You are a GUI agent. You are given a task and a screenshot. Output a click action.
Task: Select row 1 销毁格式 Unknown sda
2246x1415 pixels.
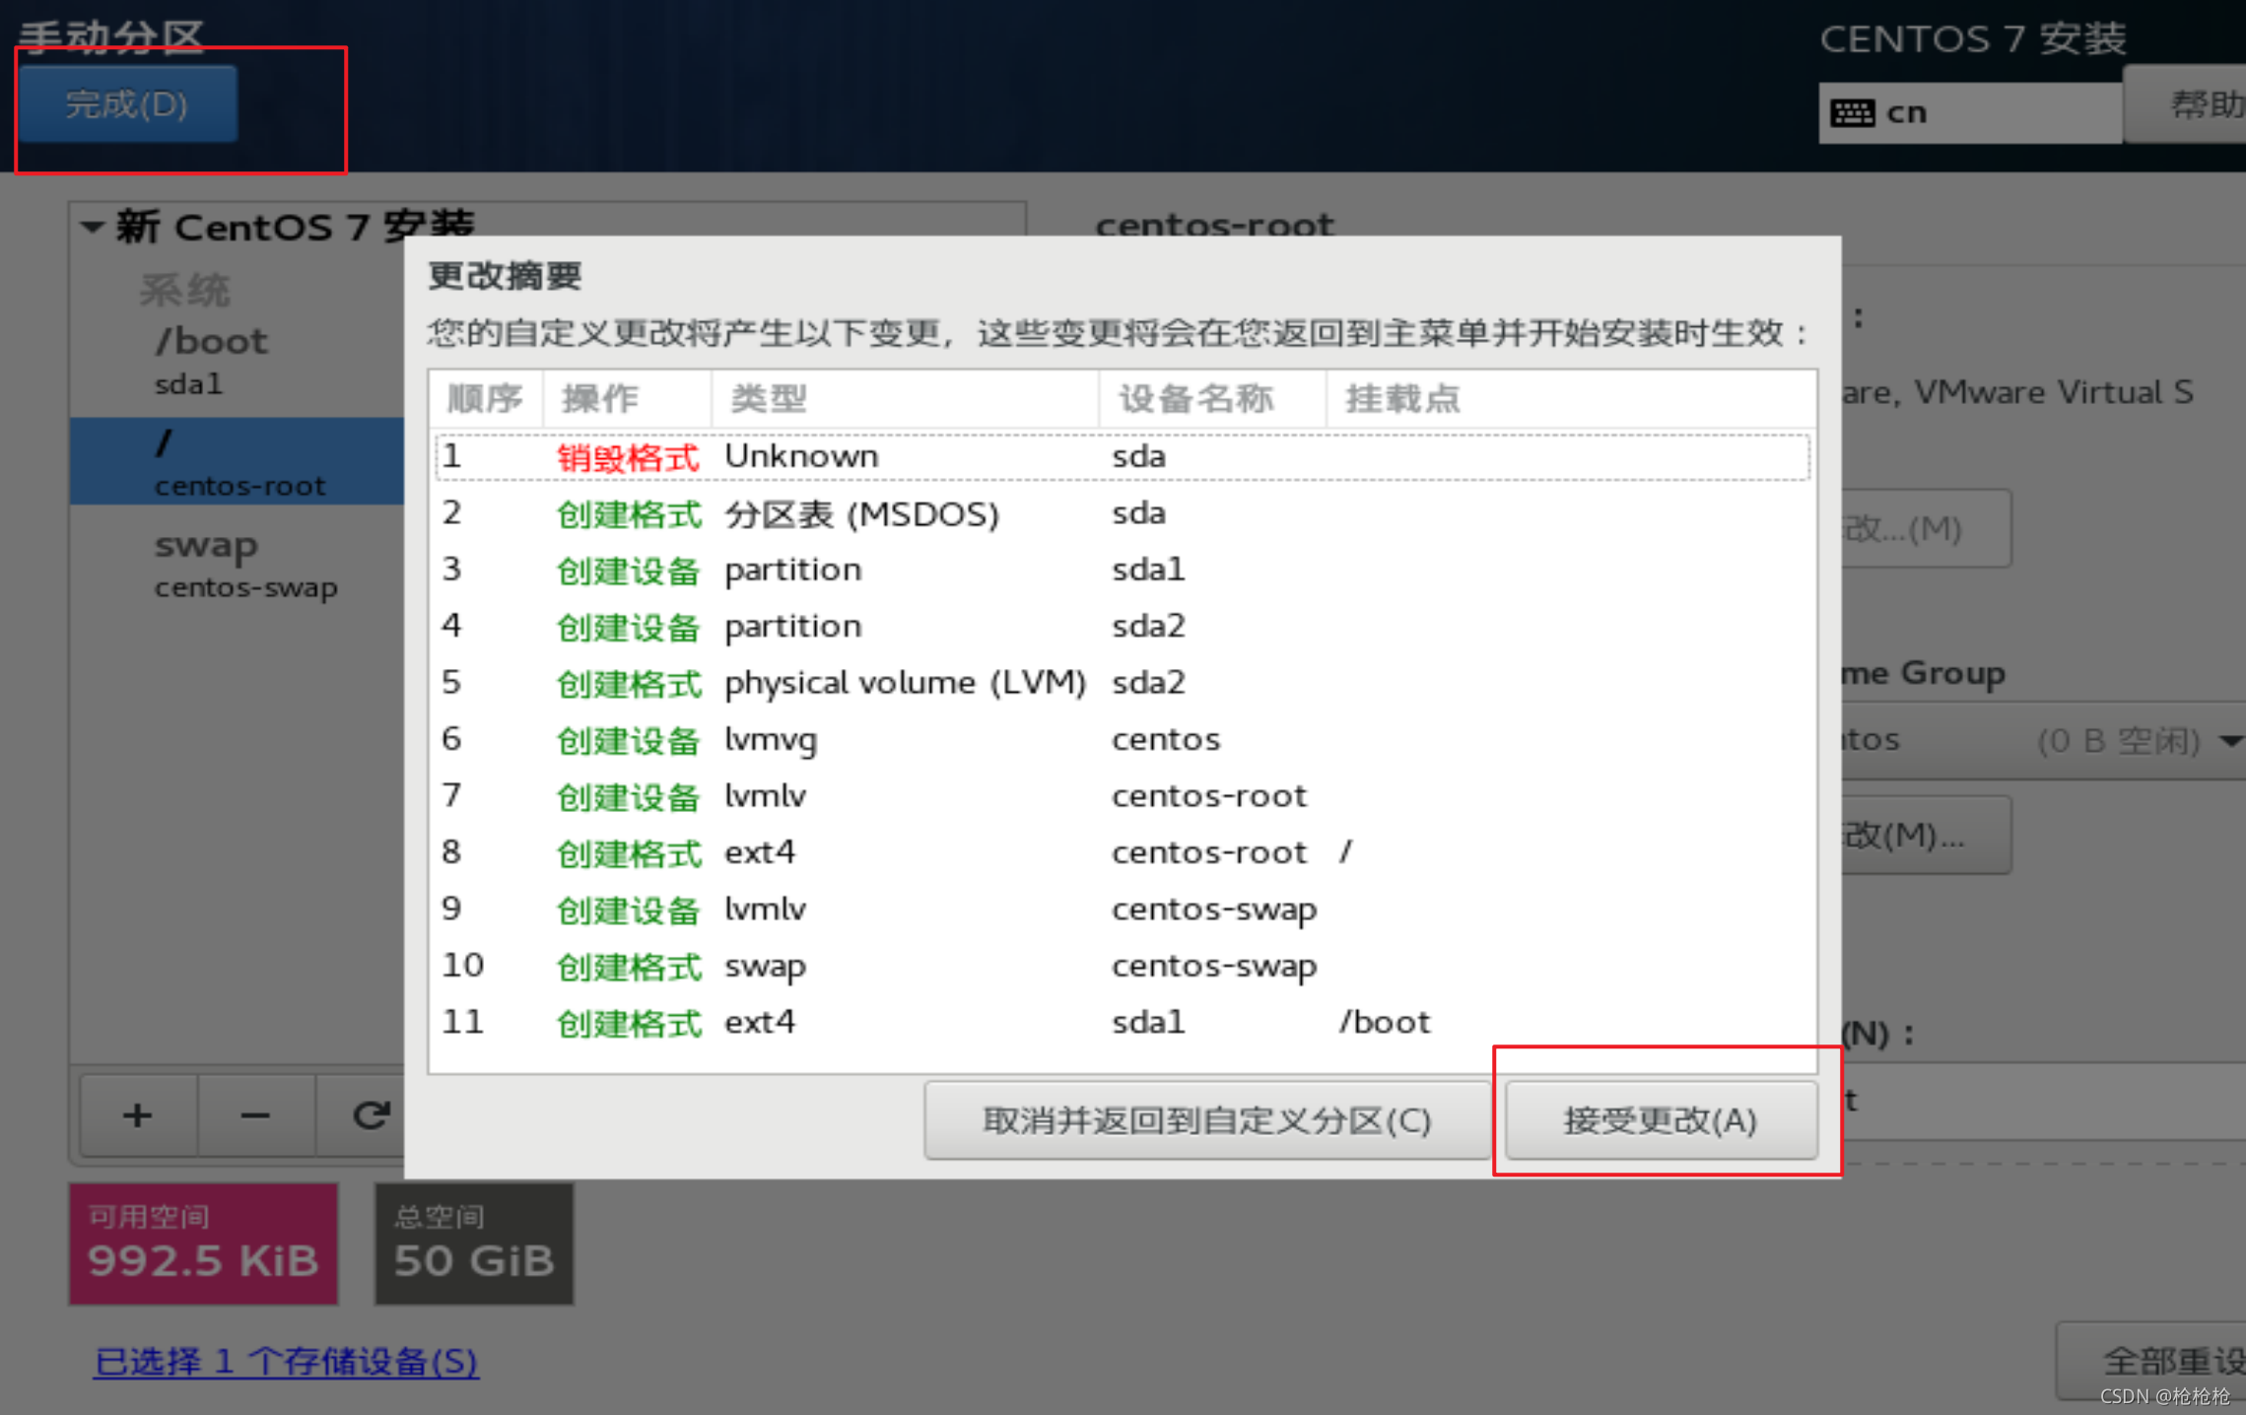[x=1123, y=457]
